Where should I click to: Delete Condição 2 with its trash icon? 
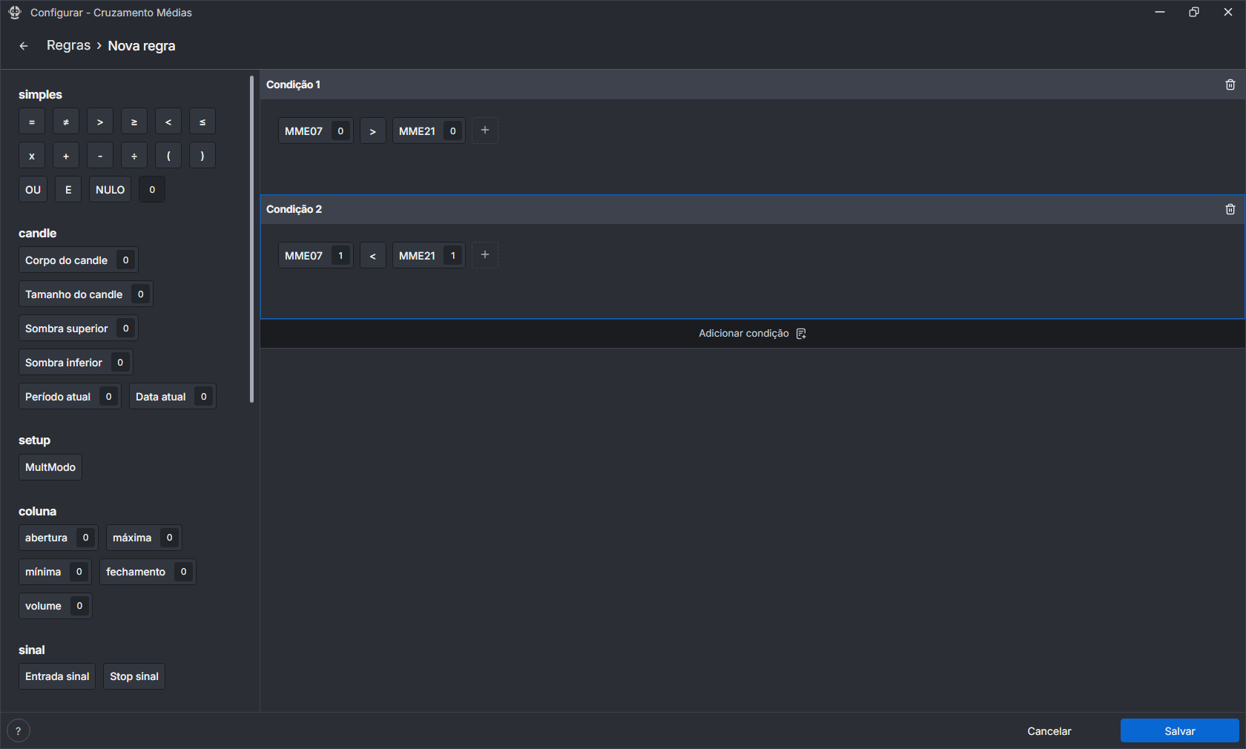tap(1230, 209)
